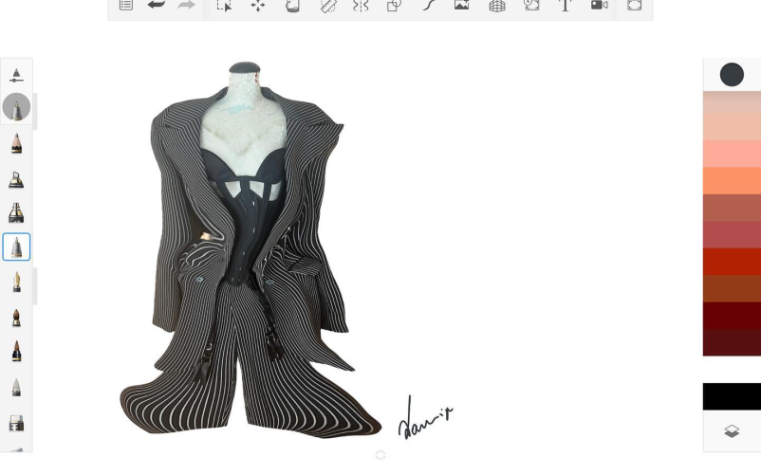Toggle Predictive Stroke curve tool
The width and height of the screenshot is (761, 475).
tap(428, 6)
